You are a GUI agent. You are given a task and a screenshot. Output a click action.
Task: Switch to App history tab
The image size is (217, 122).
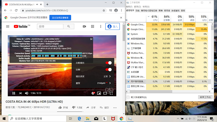tap(149, 11)
